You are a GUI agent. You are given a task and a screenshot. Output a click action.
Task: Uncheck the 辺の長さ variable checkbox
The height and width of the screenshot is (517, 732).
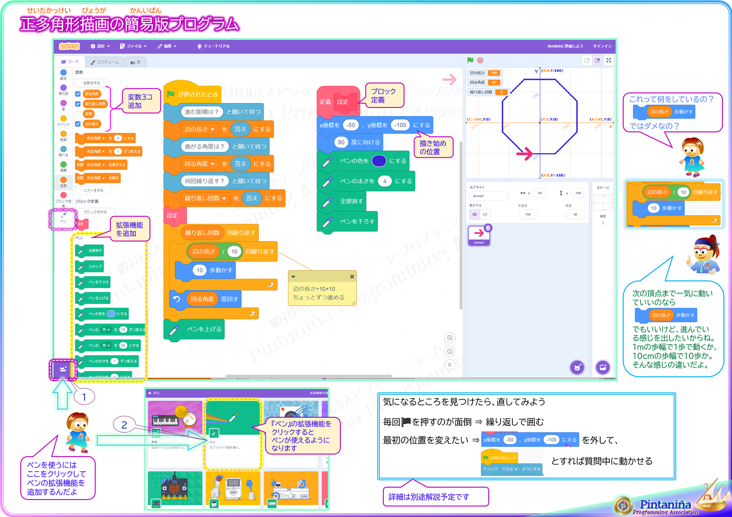78,124
